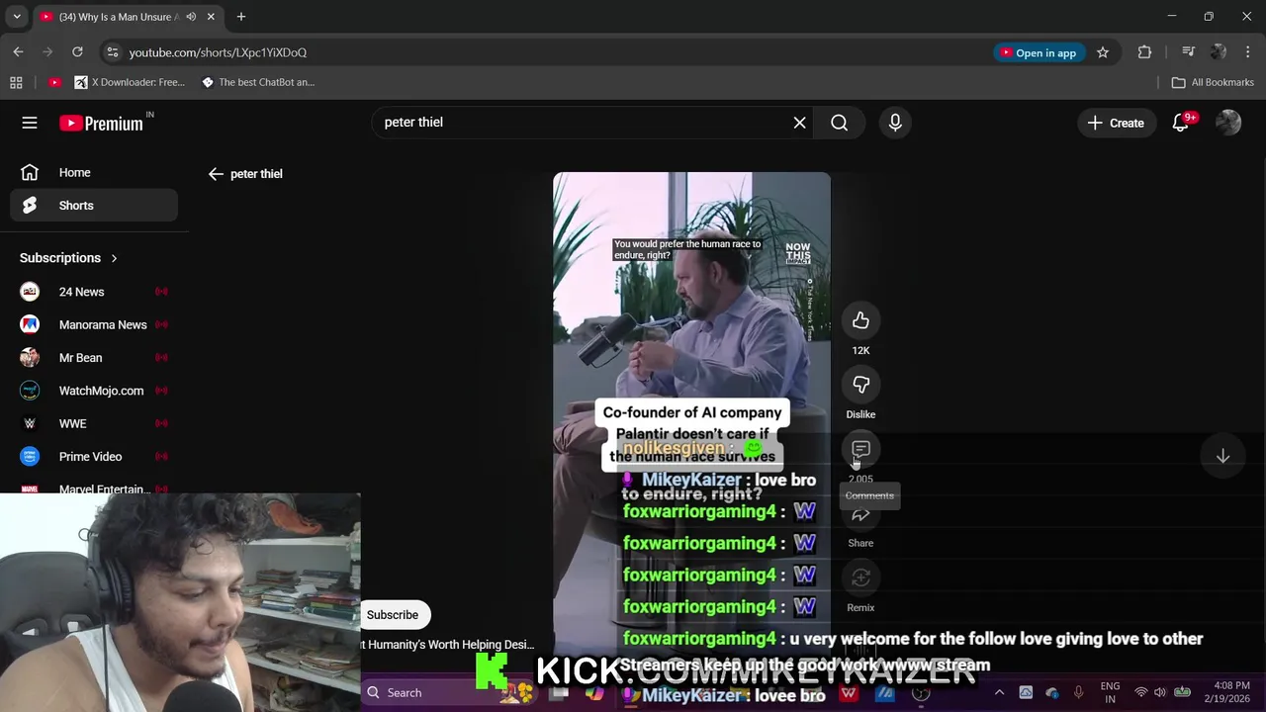Viewport: 1266px width, 712px height.
Task: Mute the tab via speaker icon
Action: 191,17
